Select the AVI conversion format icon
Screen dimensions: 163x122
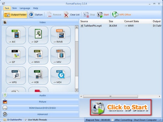coord(16,35)
